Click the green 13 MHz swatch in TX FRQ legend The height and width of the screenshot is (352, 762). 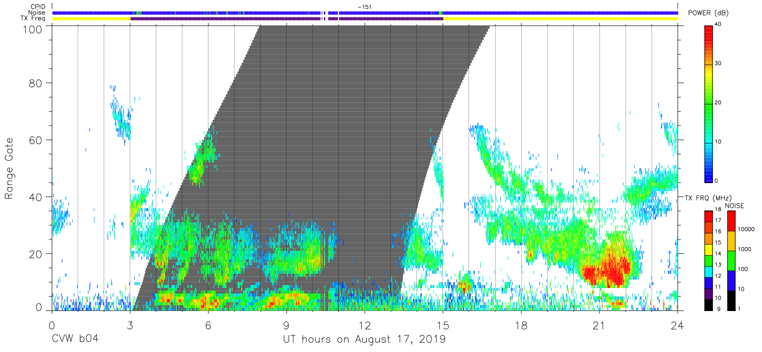tap(708, 260)
